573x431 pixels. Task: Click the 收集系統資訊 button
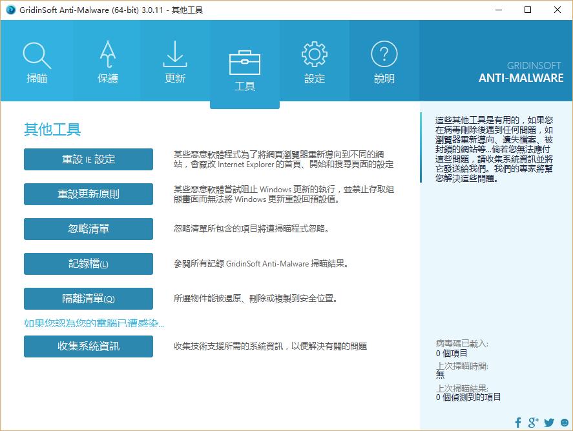[89, 346]
